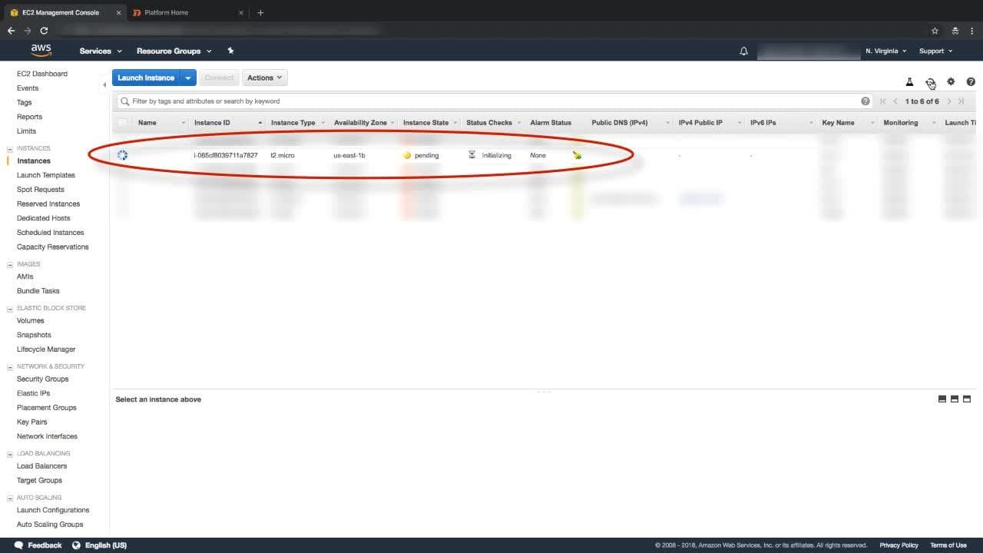The width and height of the screenshot is (983, 553).
Task: Open Key Pairs in the sidebar
Action: coord(32,422)
